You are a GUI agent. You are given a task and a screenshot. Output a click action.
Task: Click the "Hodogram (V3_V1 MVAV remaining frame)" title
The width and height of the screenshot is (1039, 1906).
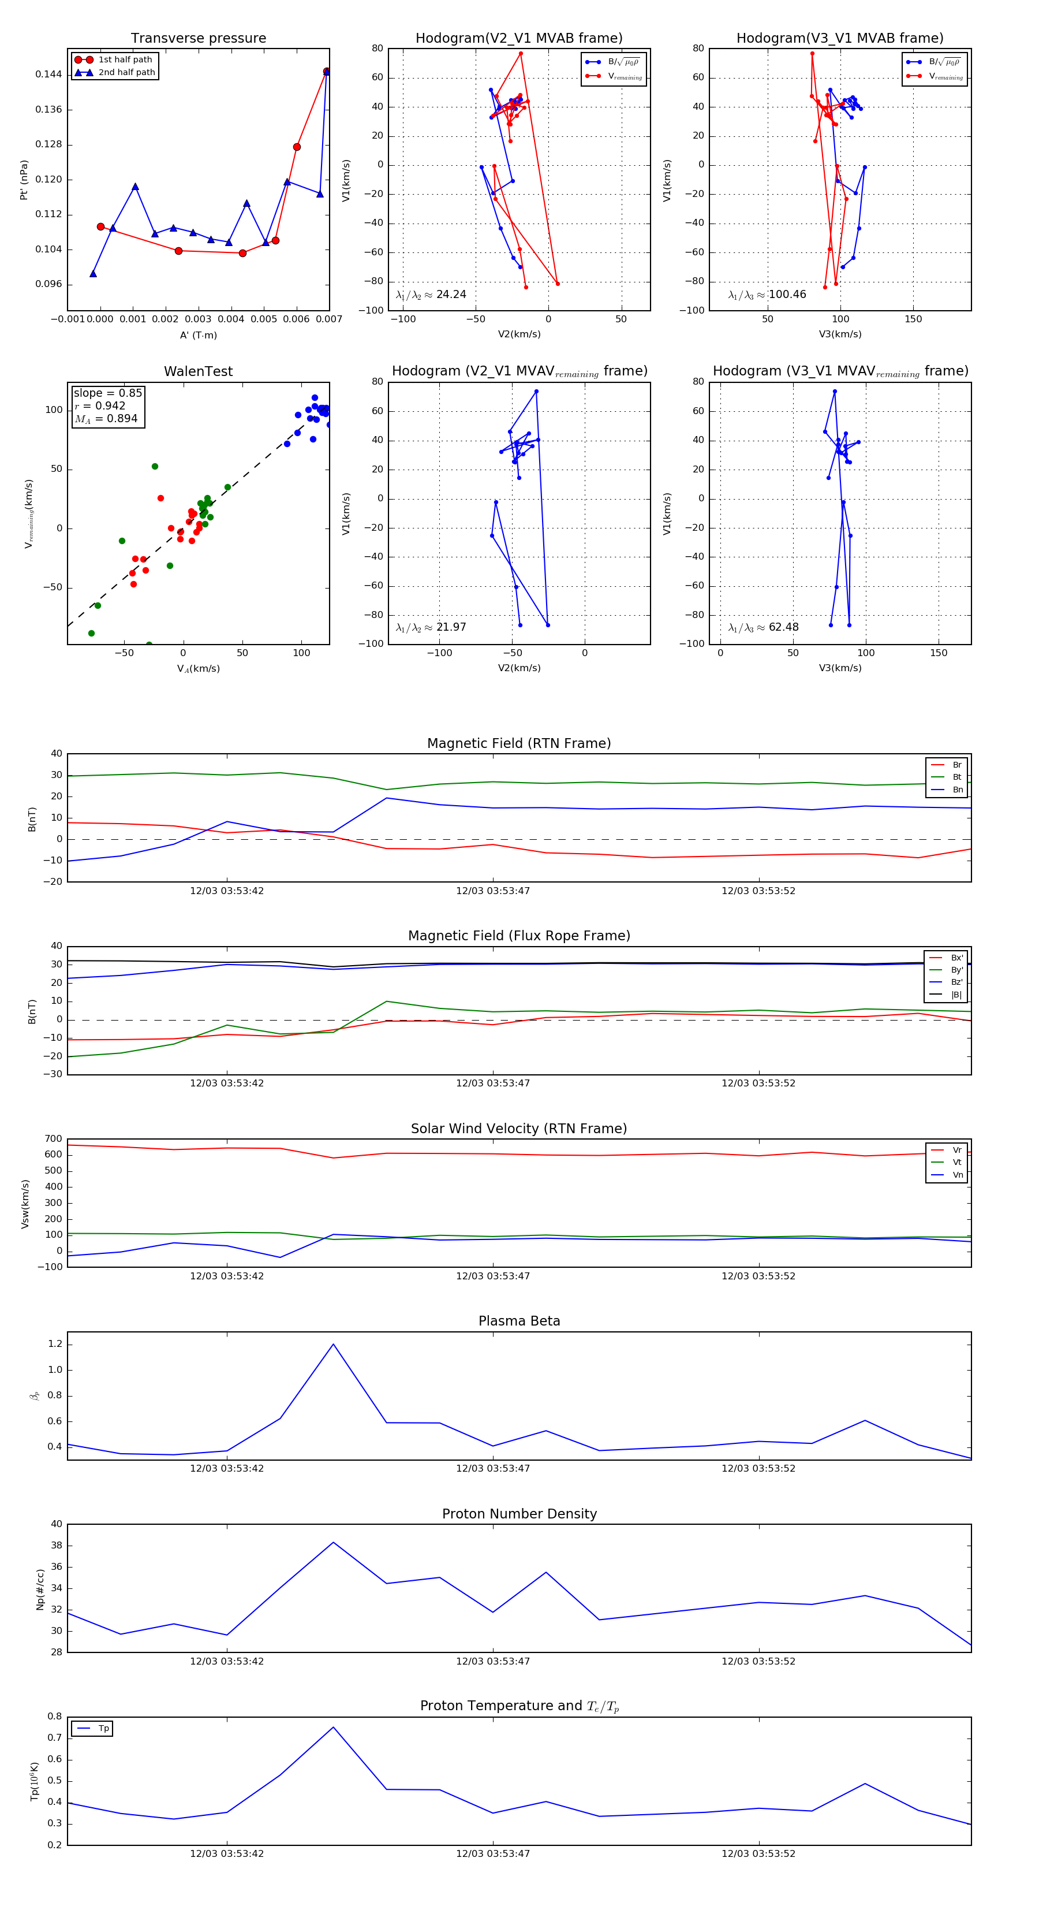(x=840, y=371)
